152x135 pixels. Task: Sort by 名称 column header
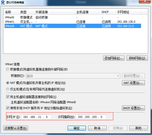pos(11,12)
